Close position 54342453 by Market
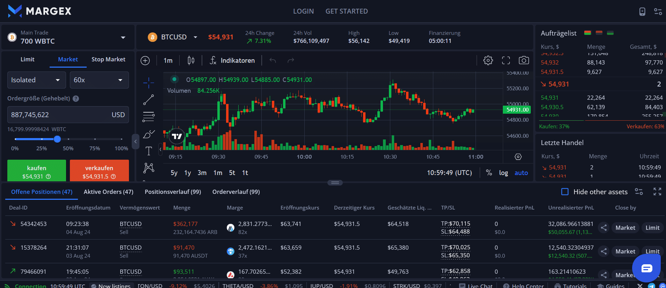The height and width of the screenshot is (288, 666). coord(625,228)
